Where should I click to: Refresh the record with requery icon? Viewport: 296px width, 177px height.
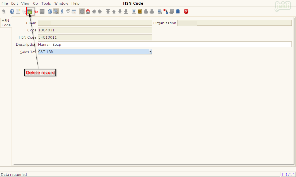(50, 12)
